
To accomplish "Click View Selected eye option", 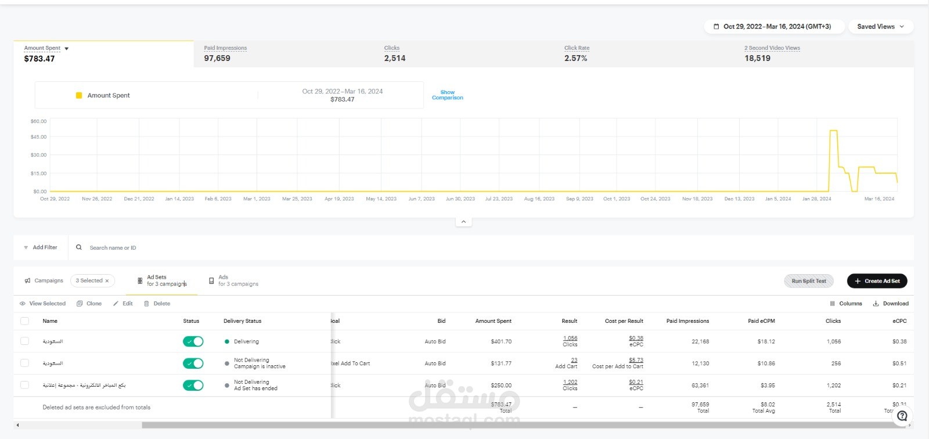I will 43,304.
